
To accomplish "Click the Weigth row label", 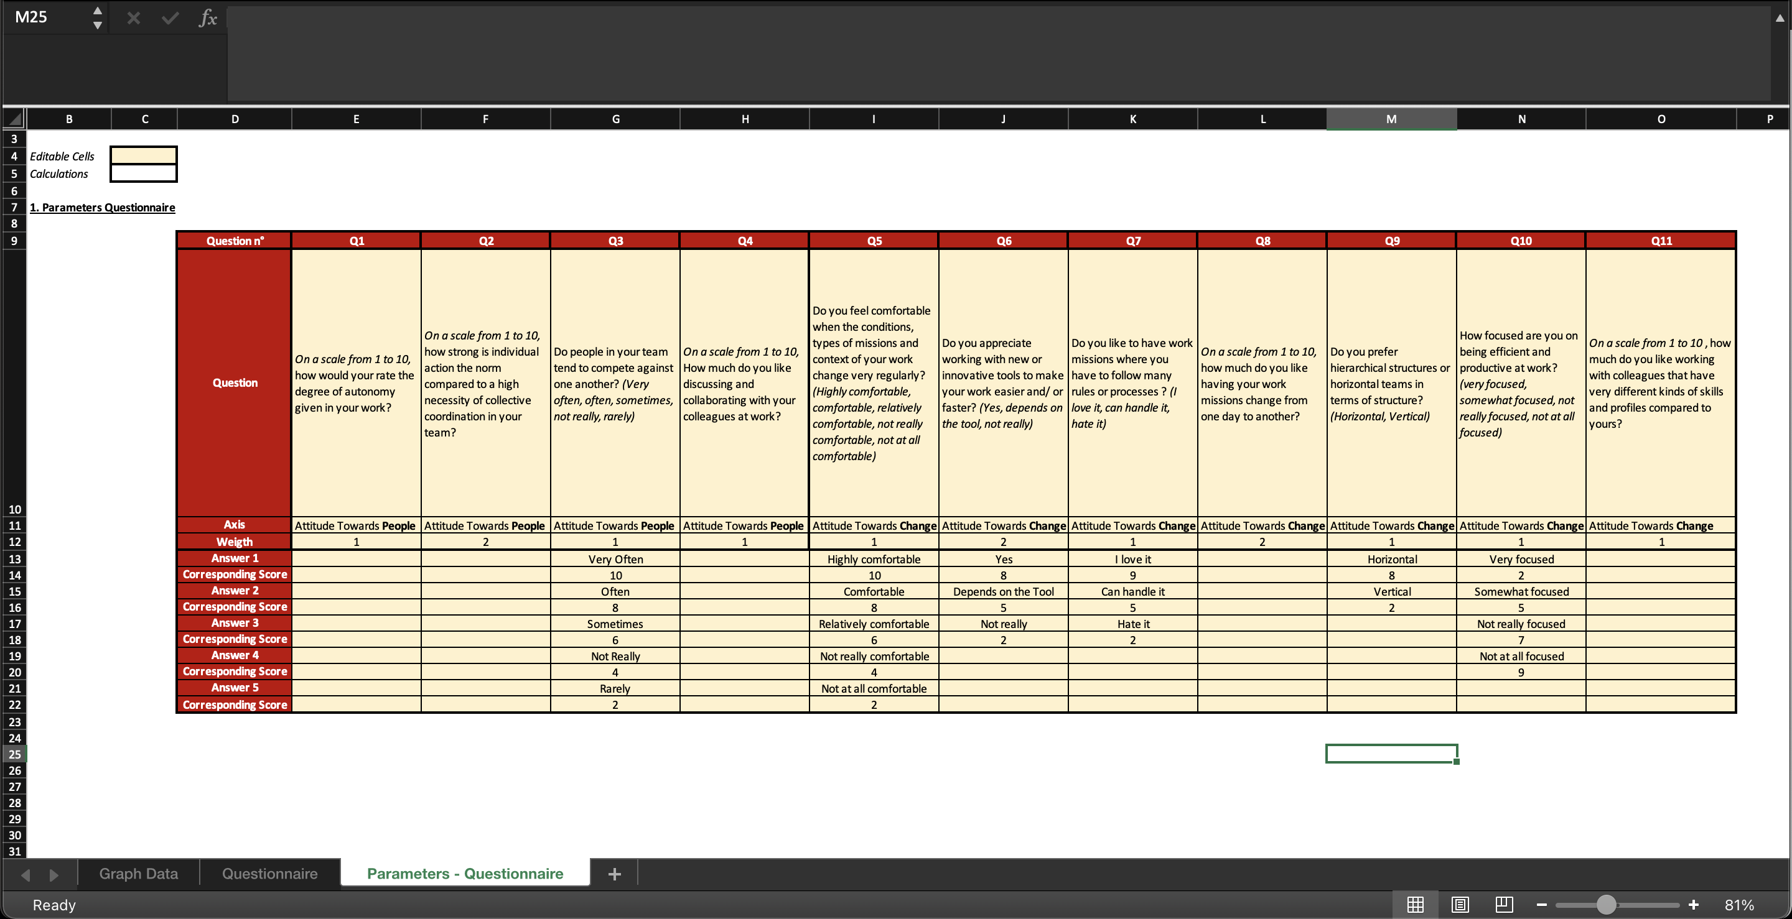I will click(235, 542).
